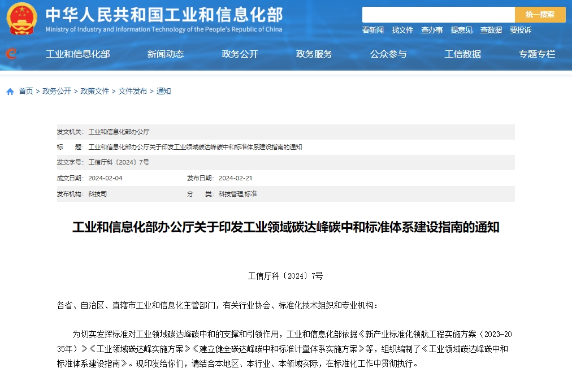572x381 pixels.
Task: Open the 看新闻 quick link
Action: pyautogui.click(x=372, y=30)
